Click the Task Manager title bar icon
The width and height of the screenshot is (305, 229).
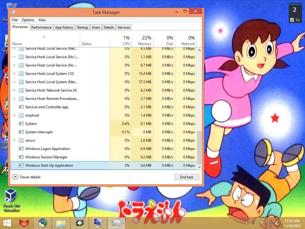click(x=13, y=12)
